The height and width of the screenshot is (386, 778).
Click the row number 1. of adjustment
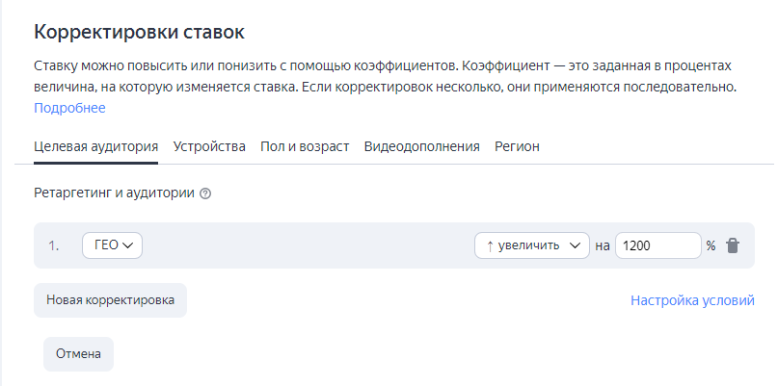(54, 245)
